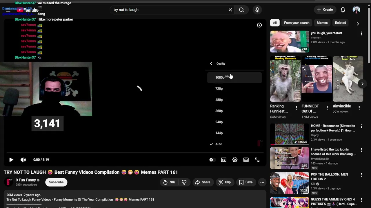Click KSI channel name
Screen dimensions: 371x208
click(313, 184)
